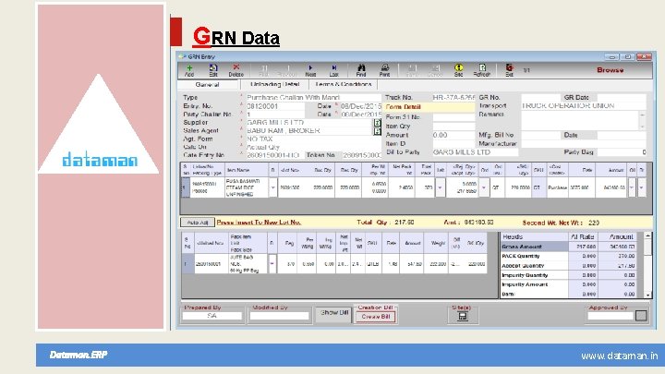The image size is (665, 374).
Task: Click in the Prepared By field
Action: click(x=212, y=316)
